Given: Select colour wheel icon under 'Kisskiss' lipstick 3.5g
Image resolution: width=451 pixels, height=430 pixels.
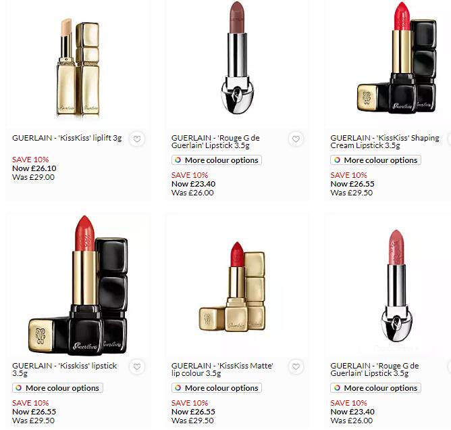Looking at the screenshot, I should (19, 387).
